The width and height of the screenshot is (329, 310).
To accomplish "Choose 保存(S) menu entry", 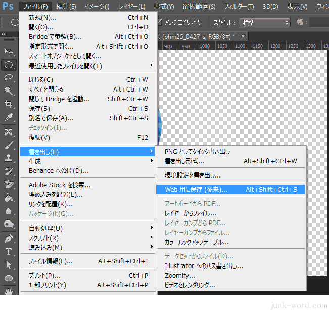I will (88, 108).
